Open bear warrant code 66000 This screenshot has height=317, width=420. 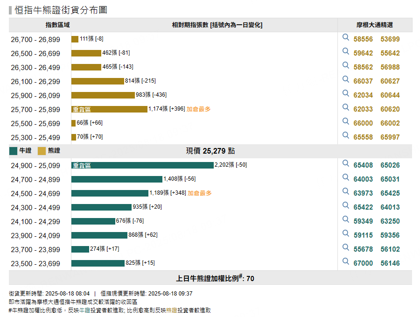point(363,123)
